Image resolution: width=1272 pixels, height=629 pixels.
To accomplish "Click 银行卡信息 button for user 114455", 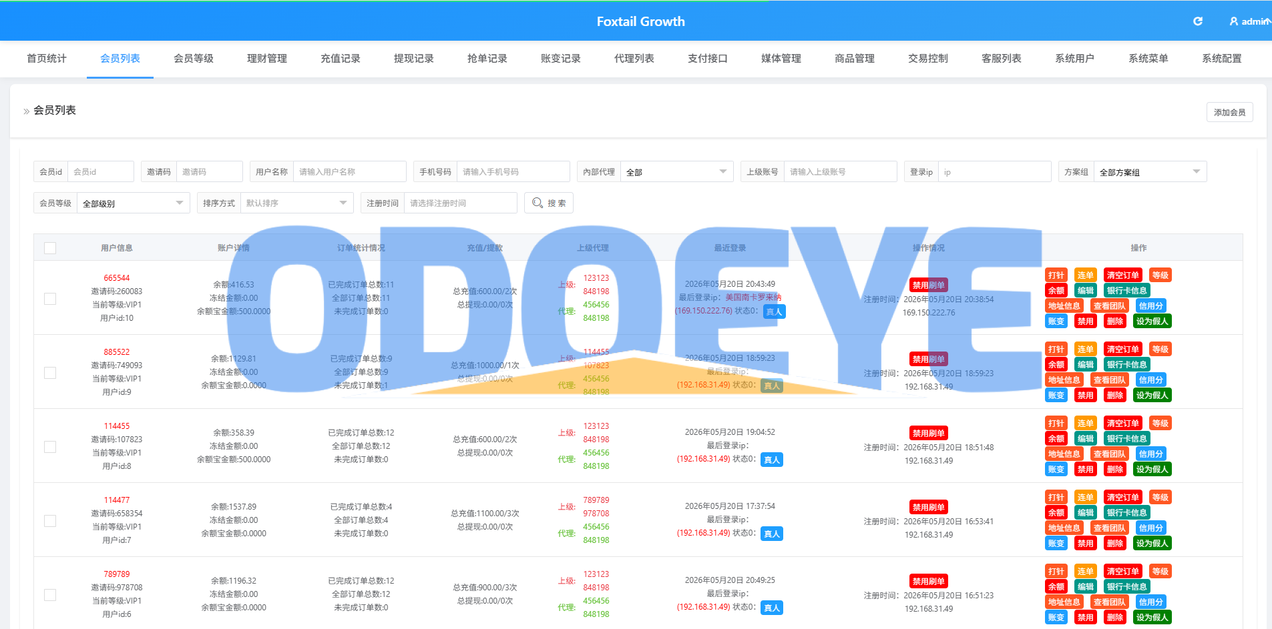I will coord(1127,439).
